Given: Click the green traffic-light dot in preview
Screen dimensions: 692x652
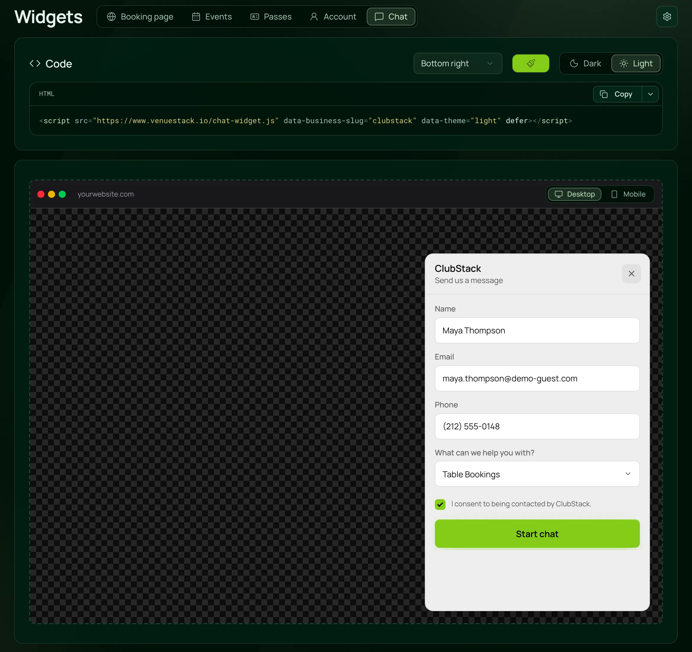Looking at the screenshot, I should (x=62, y=194).
